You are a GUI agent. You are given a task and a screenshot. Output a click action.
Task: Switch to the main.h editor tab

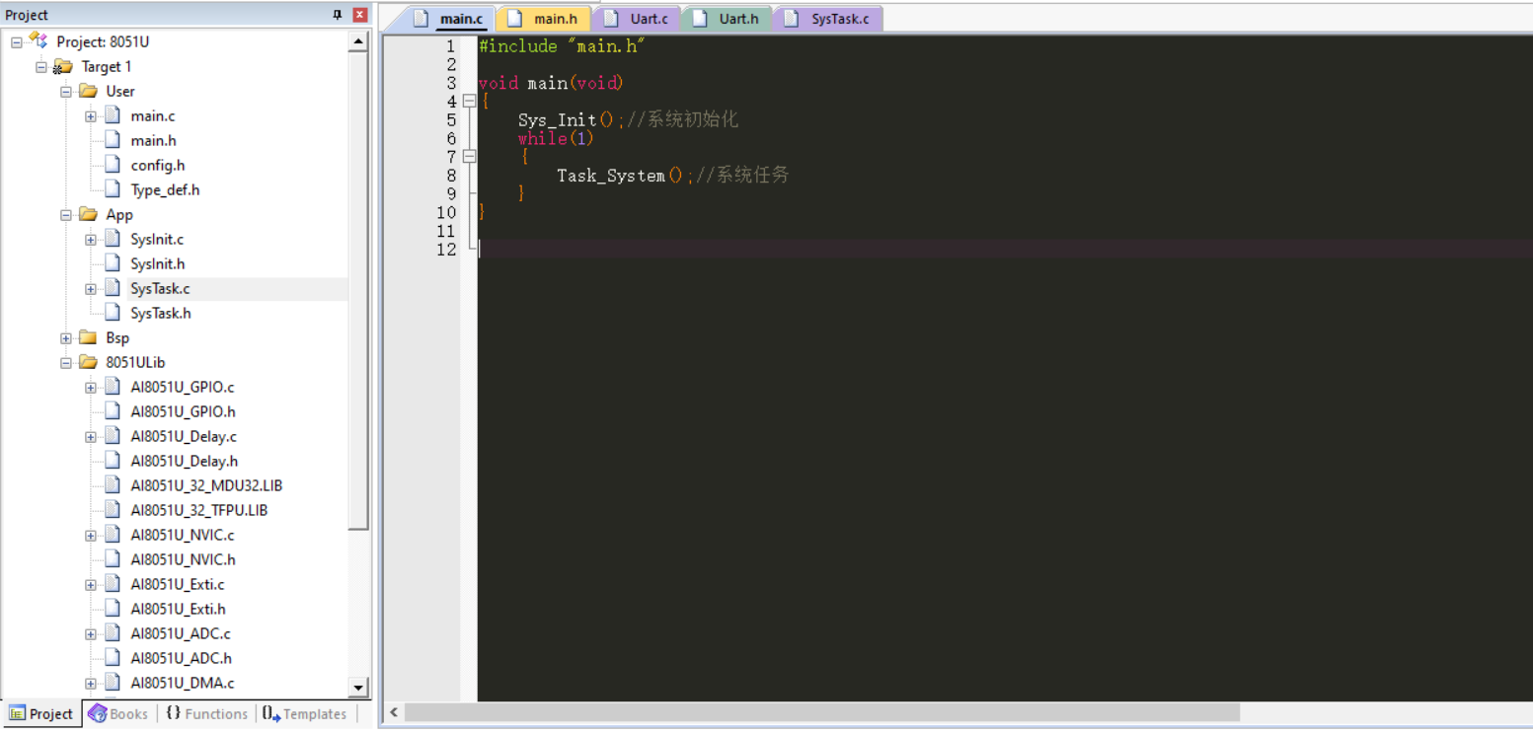pyautogui.click(x=544, y=19)
